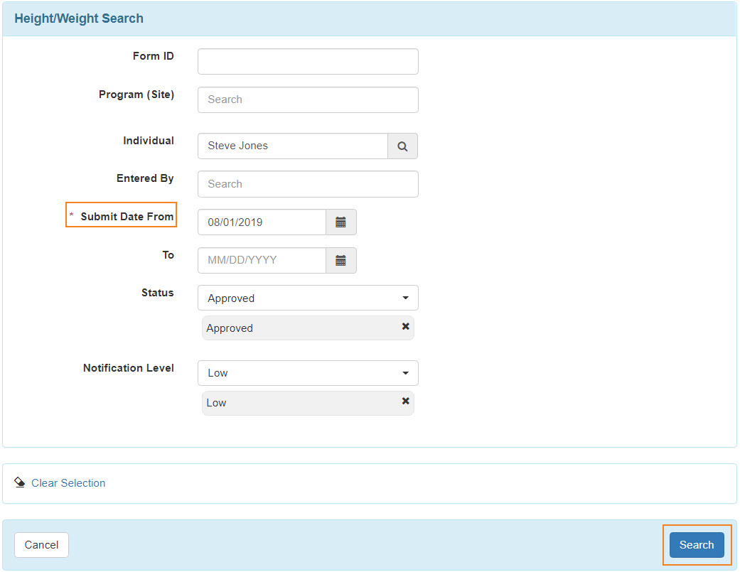Focus the Form ID text field

(308, 62)
